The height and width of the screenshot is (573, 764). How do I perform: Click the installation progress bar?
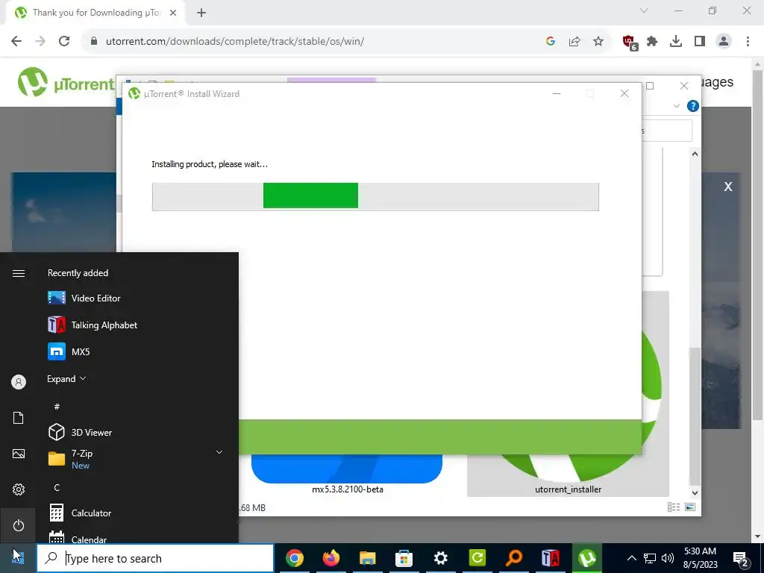coord(375,196)
